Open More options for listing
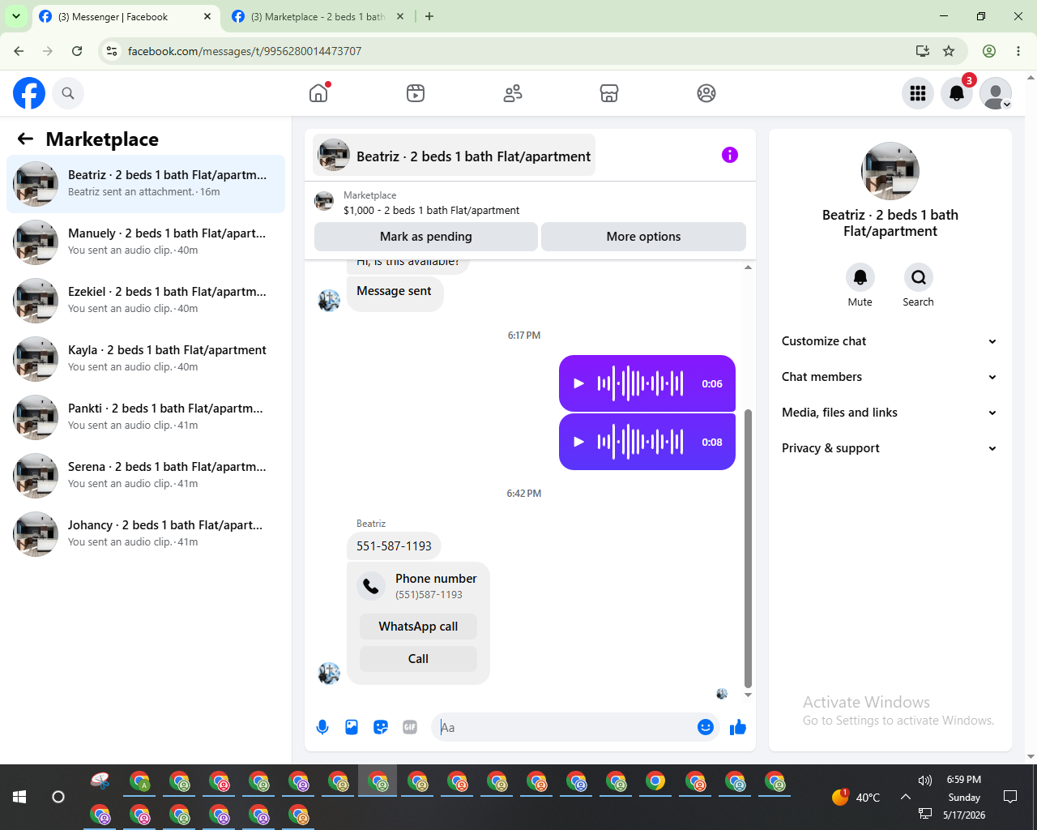1037x830 pixels. point(644,237)
